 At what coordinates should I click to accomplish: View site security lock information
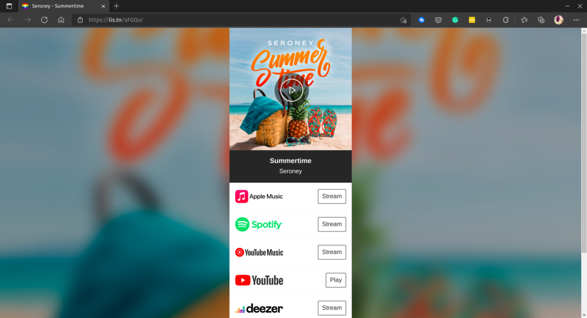tap(80, 20)
